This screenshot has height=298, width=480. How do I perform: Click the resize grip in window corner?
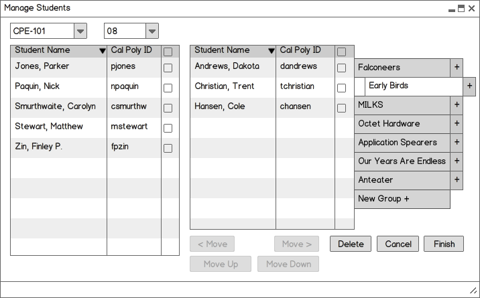473,291
